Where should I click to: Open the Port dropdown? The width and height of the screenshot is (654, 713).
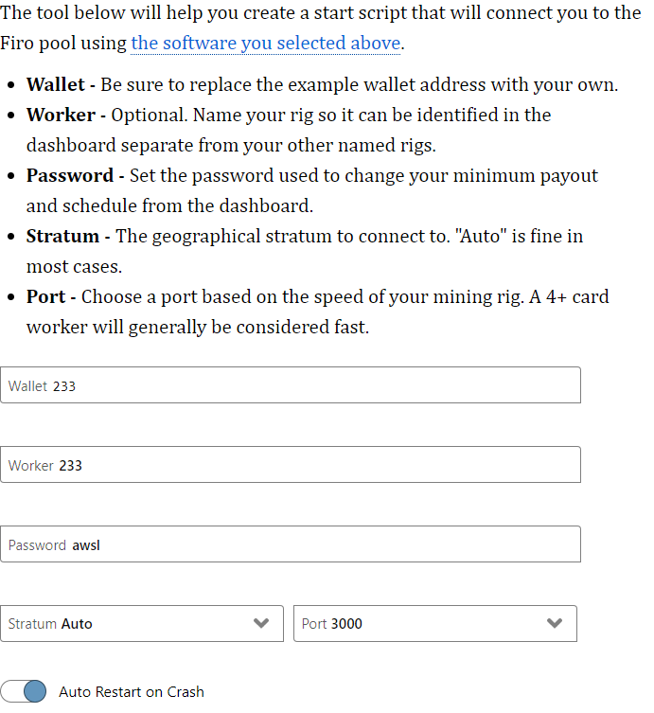(435, 623)
